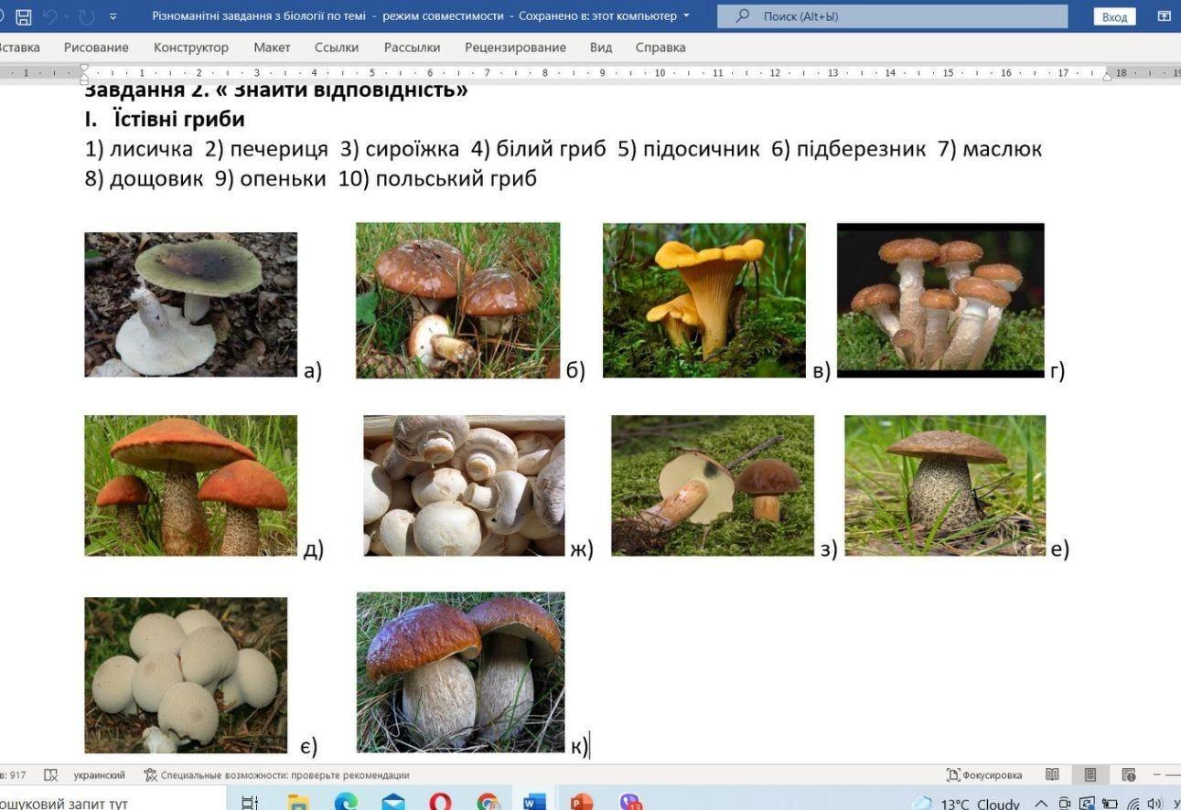Click the Поиск search box
This screenshot has width=1181, height=810.
(x=892, y=16)
